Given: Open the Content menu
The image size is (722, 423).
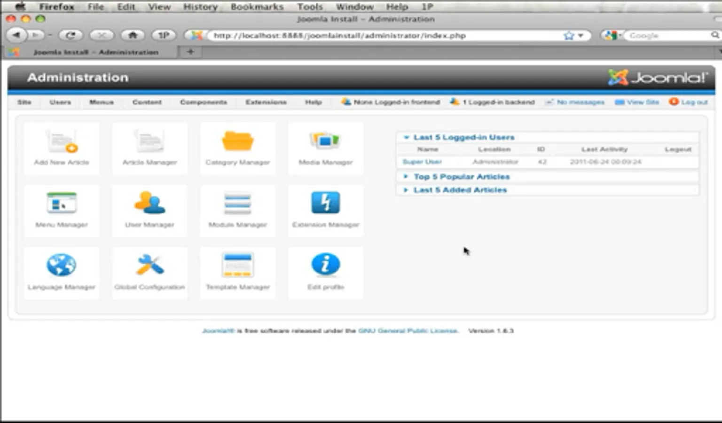Looking at the screenshot, I should pos(147,102).
